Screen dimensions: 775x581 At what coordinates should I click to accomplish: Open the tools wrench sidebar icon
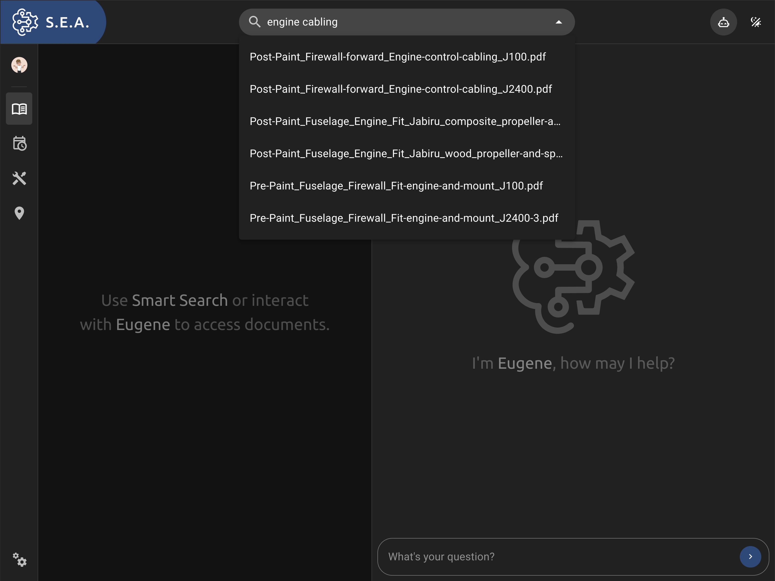click(19, 178)
